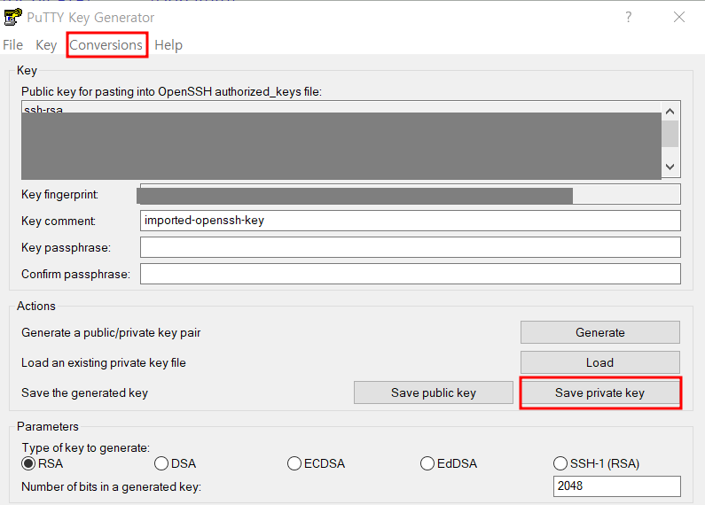Click the 'Confirm passphrase:' label

(x=75, y=274)
